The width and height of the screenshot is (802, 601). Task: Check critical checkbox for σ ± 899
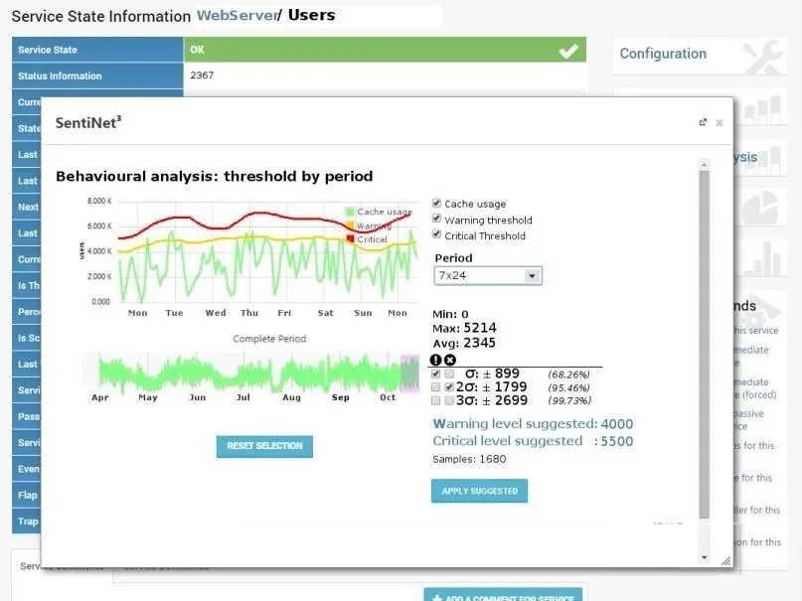coord(449,374)
